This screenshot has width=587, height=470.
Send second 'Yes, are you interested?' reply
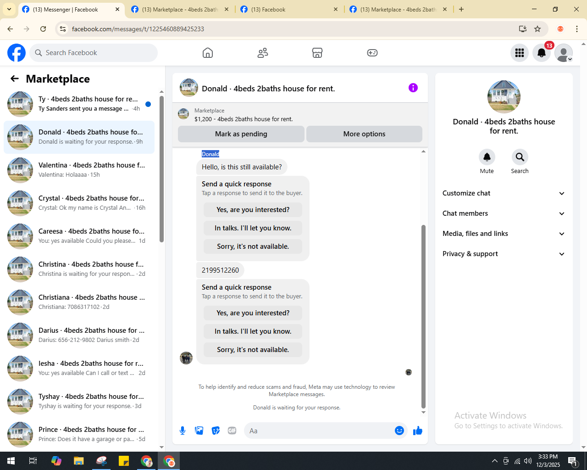coord(253,313)
